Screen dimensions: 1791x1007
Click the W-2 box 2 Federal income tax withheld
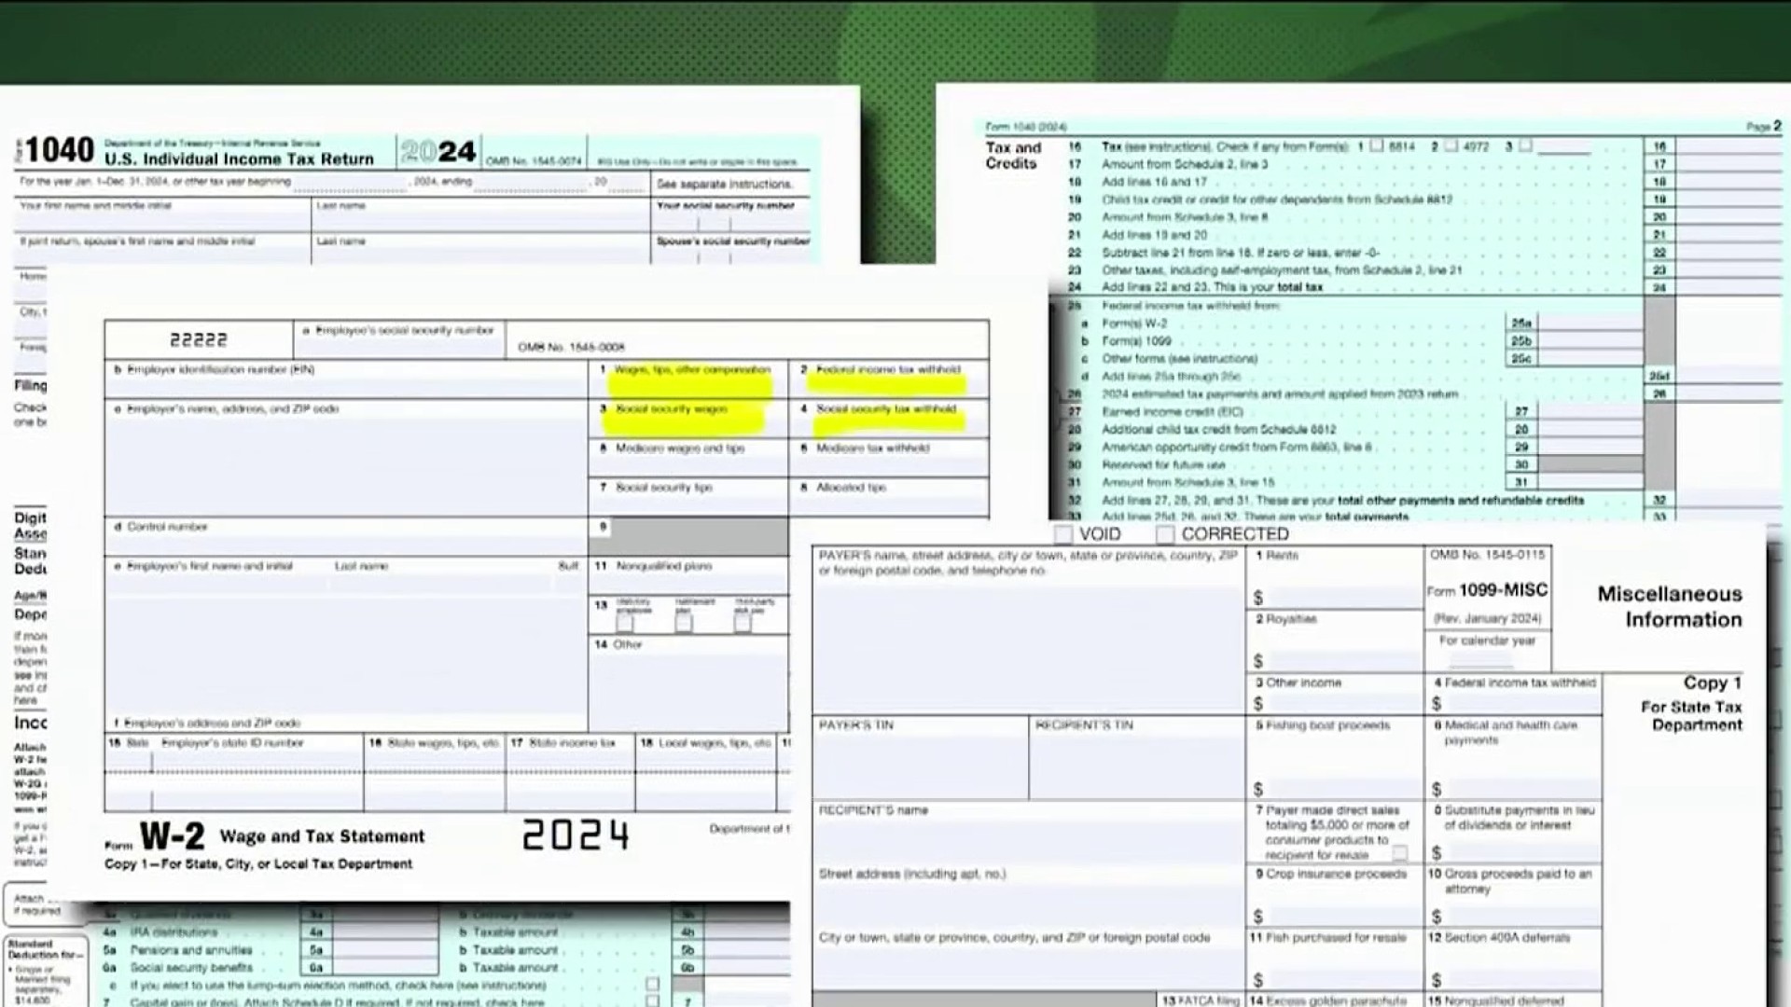pos(889,379)
